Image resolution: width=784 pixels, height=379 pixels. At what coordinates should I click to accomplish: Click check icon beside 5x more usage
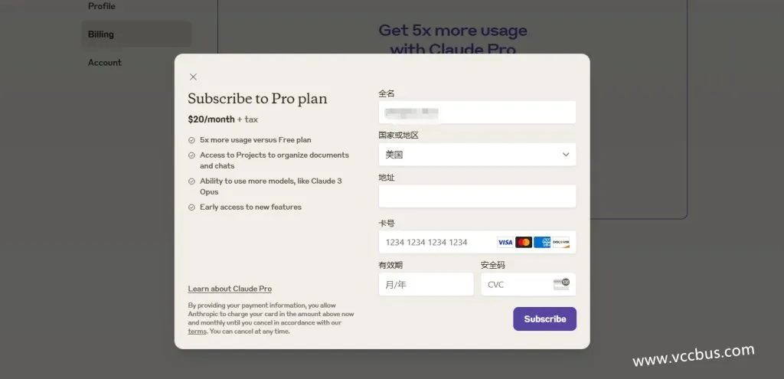(x=191, y=140)
